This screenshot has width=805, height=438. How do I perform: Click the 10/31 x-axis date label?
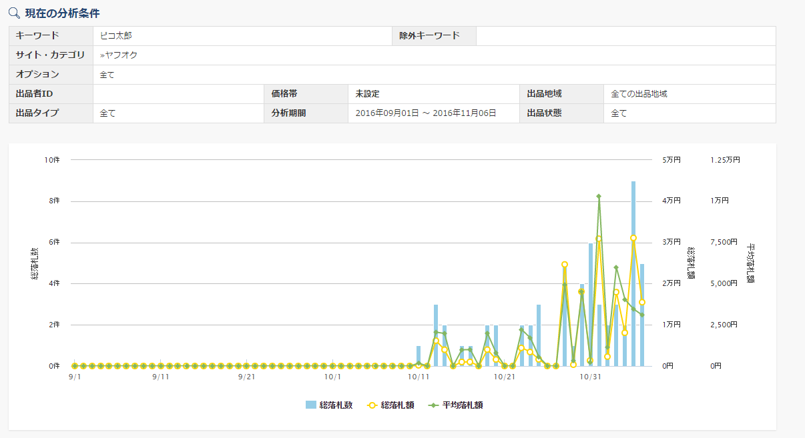point(590,377)
